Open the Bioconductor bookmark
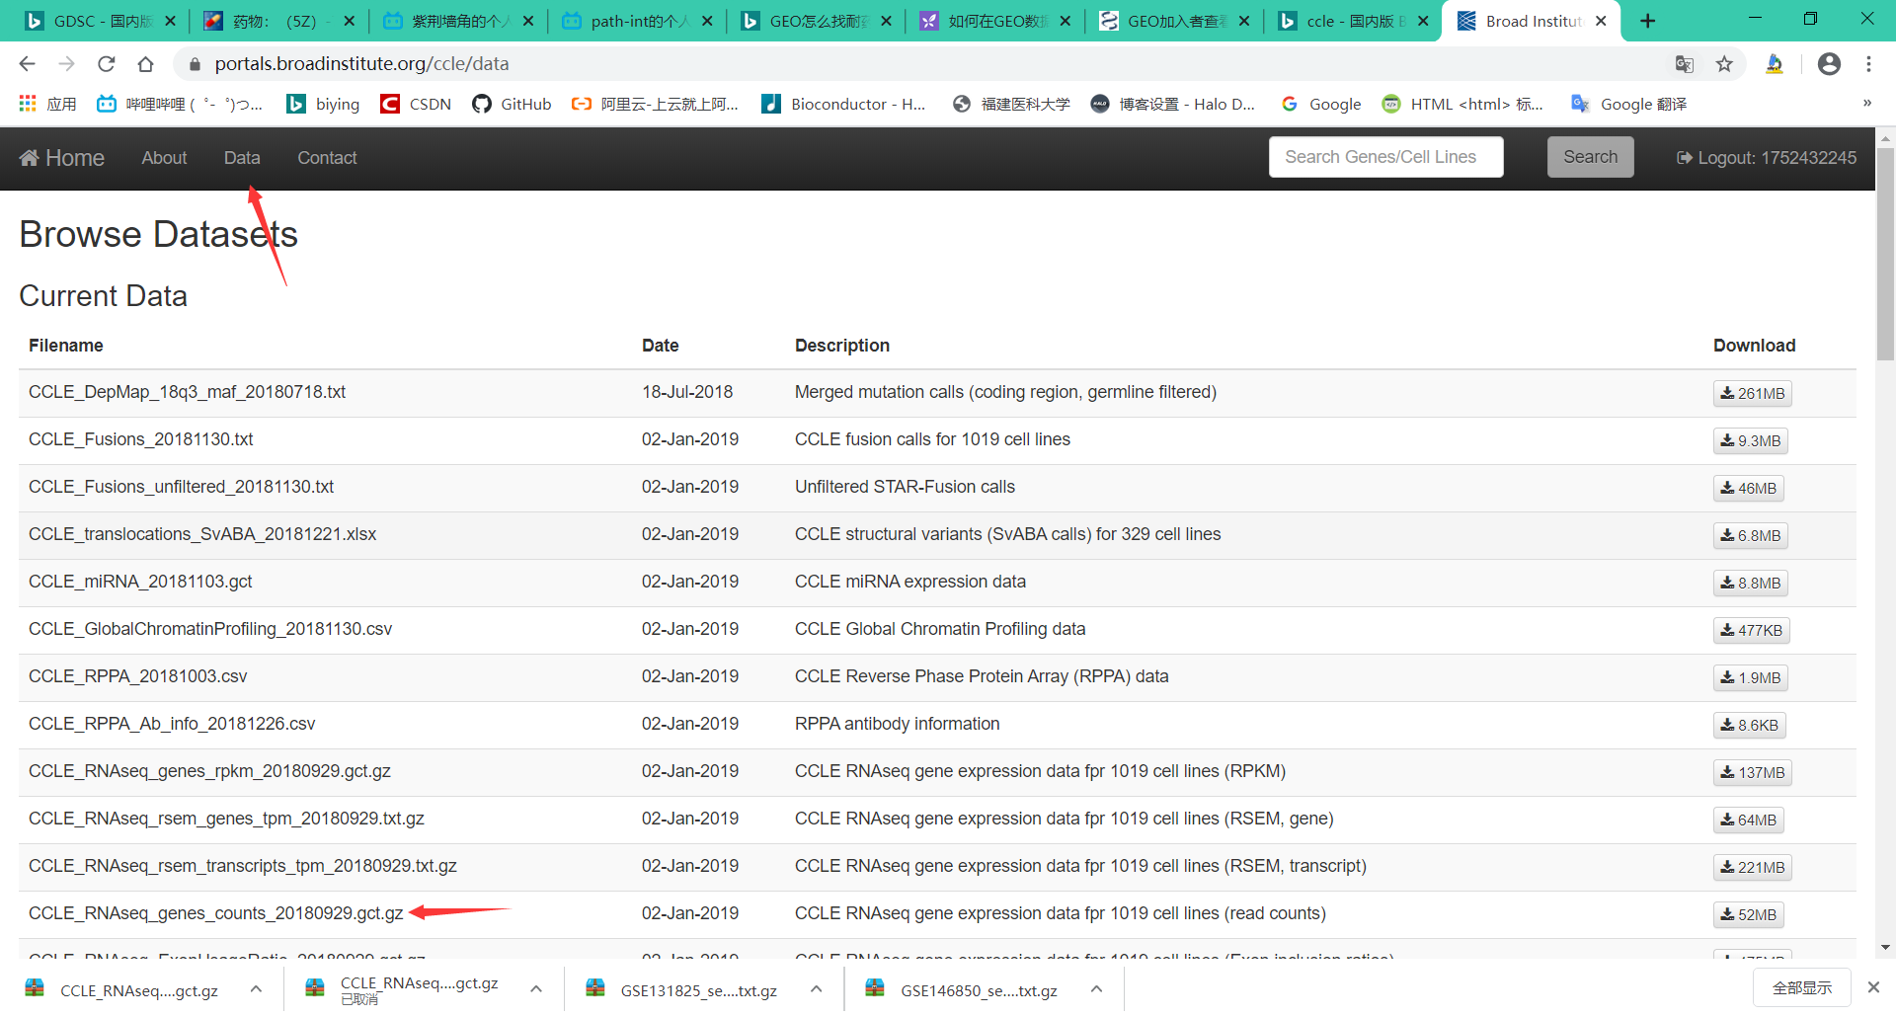Screen dimensions: 1896x1017 tap(844, 104)
